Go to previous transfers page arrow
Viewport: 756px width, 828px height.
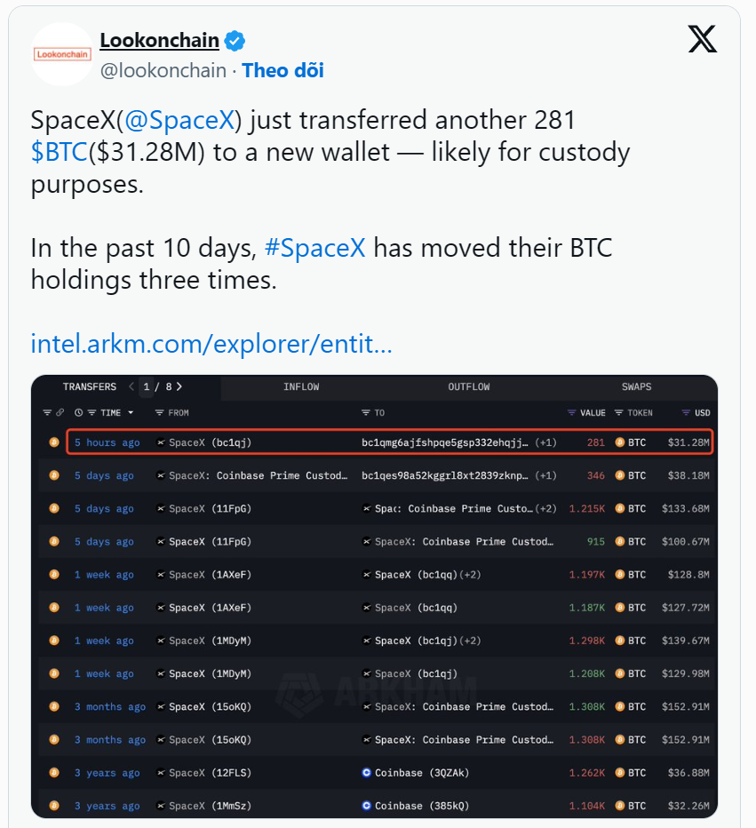[131, 386]
